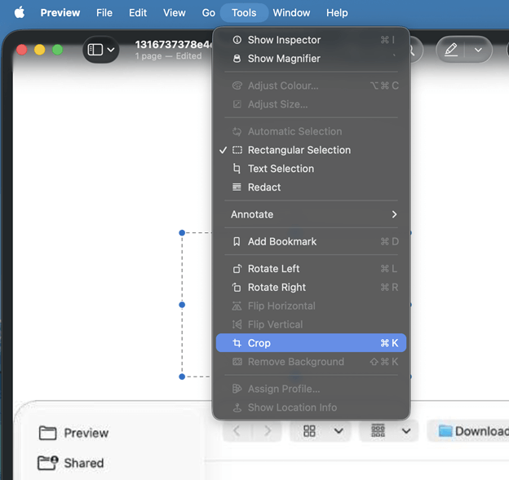Click Show Inspector menu entry
The height and width of the screenshot is (480, 509).
point(284,40)
